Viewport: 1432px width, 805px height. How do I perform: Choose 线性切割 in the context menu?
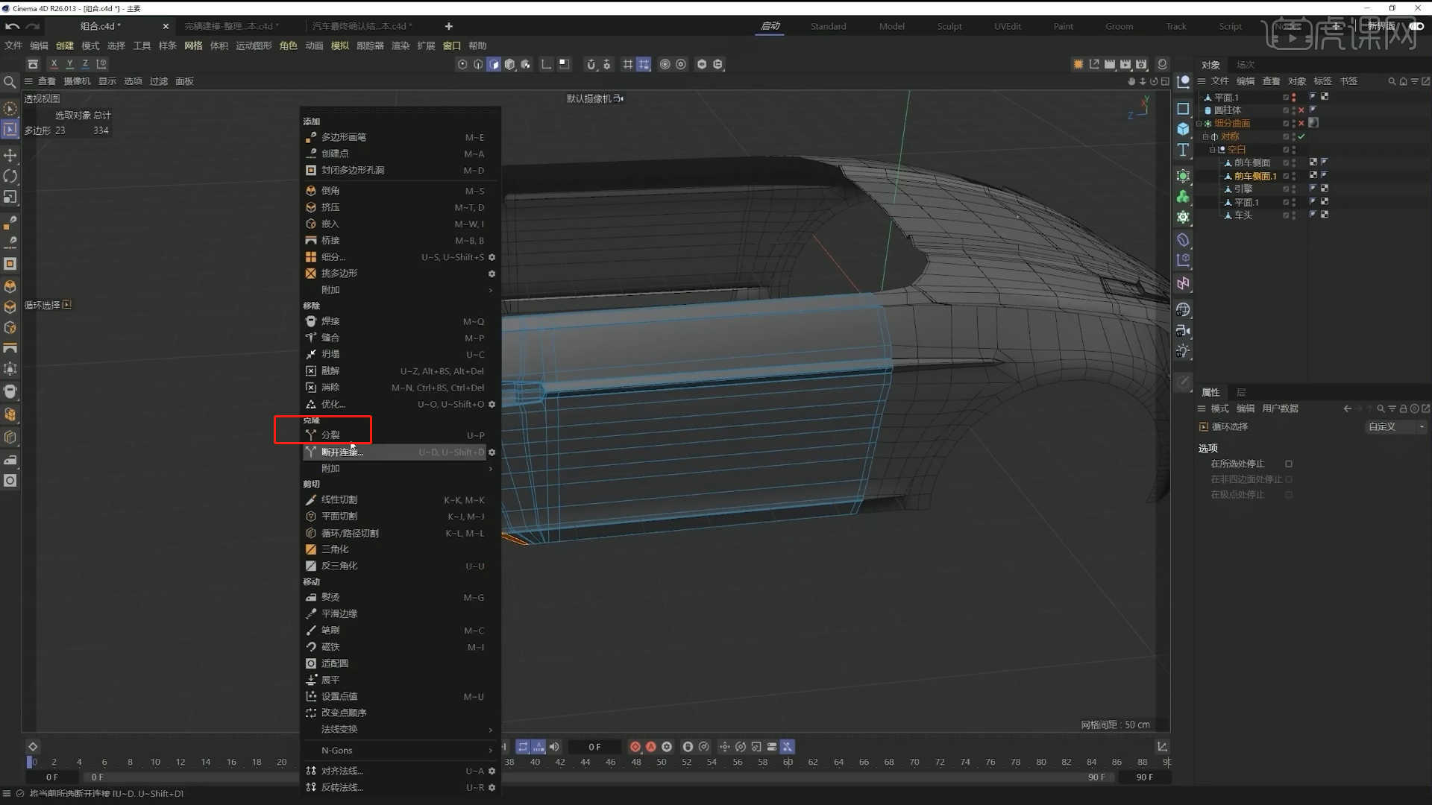click(x=341, y=499)
